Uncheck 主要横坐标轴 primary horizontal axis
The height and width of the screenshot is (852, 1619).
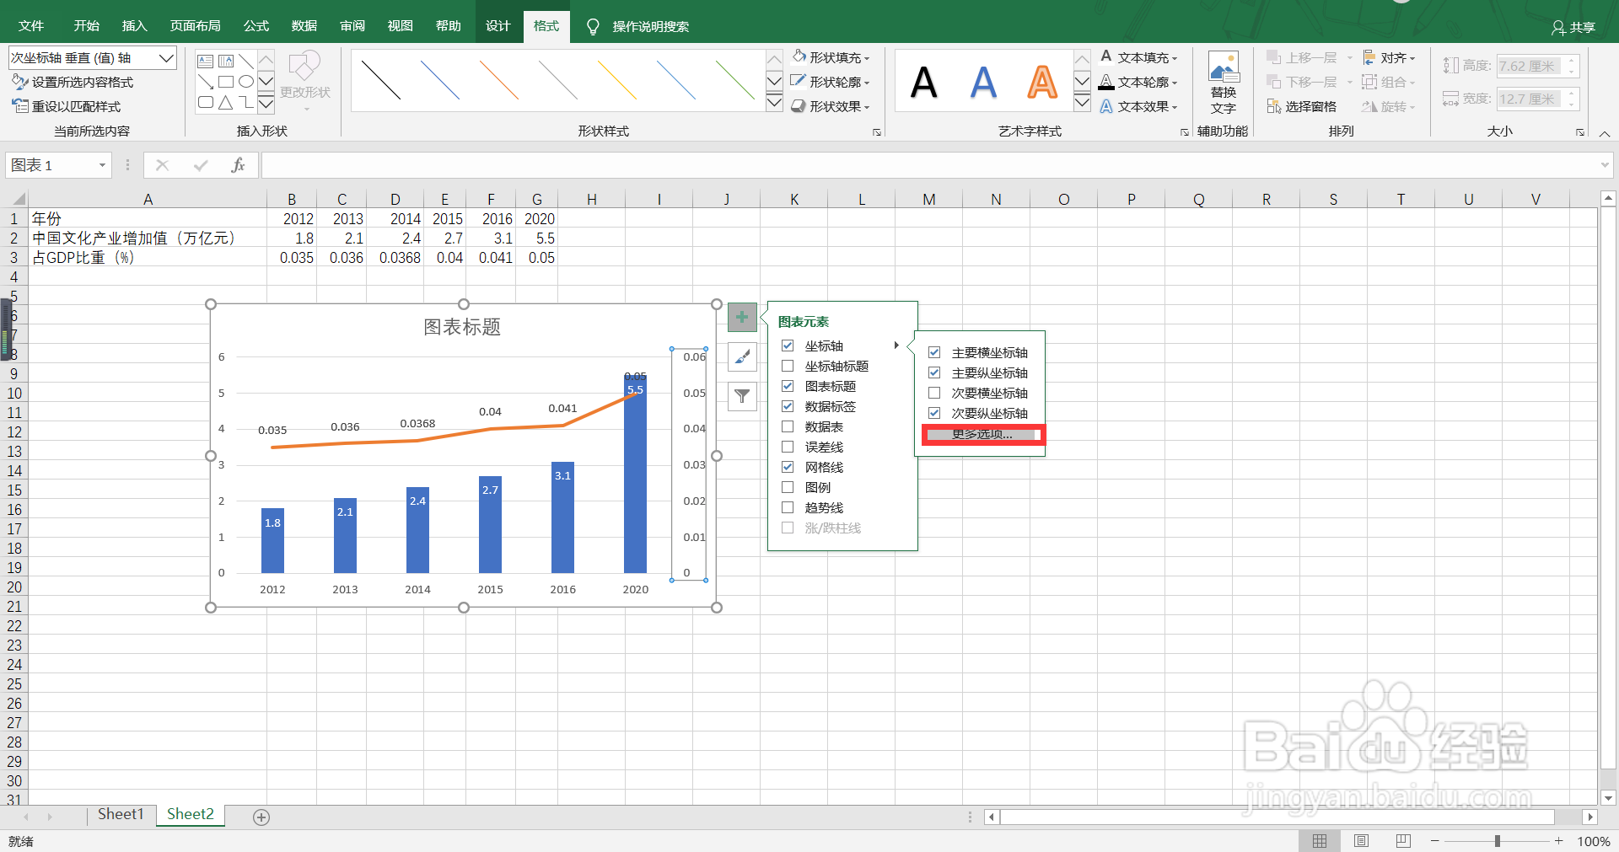(934, 352)
